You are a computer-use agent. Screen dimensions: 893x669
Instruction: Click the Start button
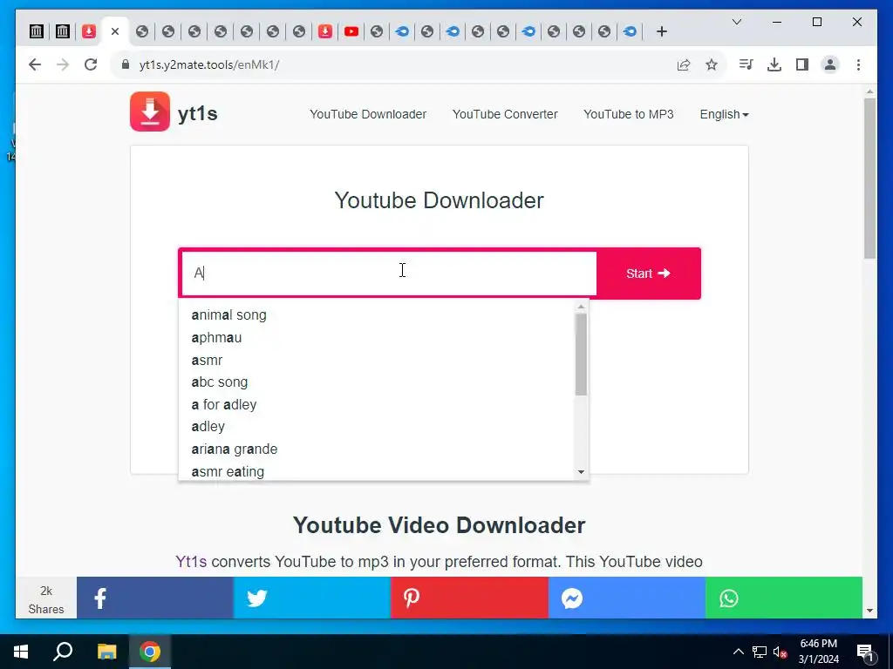click(648, 274)
